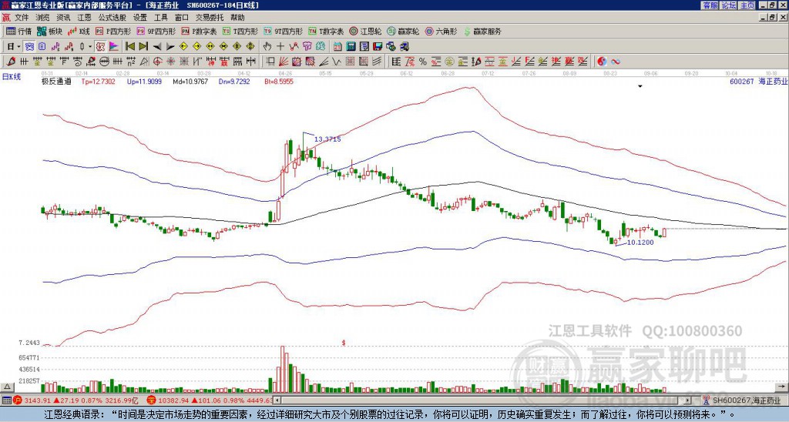The image size is (789, 422).
Task: Click the percent sign tool icon
Action: pyautogui.click(x=423, y=62)
